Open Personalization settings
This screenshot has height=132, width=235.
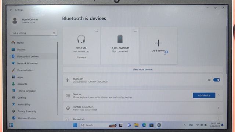[33, 70]
